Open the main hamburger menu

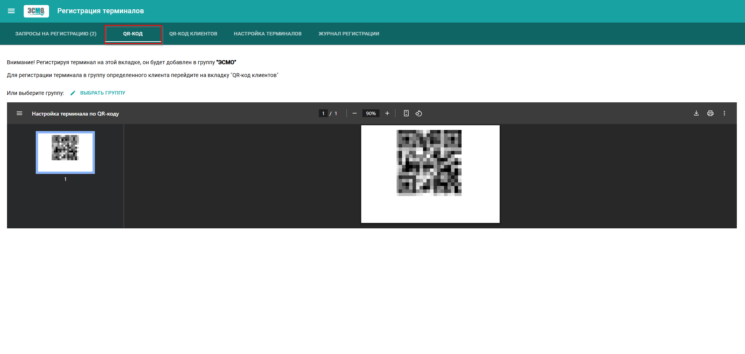(x=11, y=11)
